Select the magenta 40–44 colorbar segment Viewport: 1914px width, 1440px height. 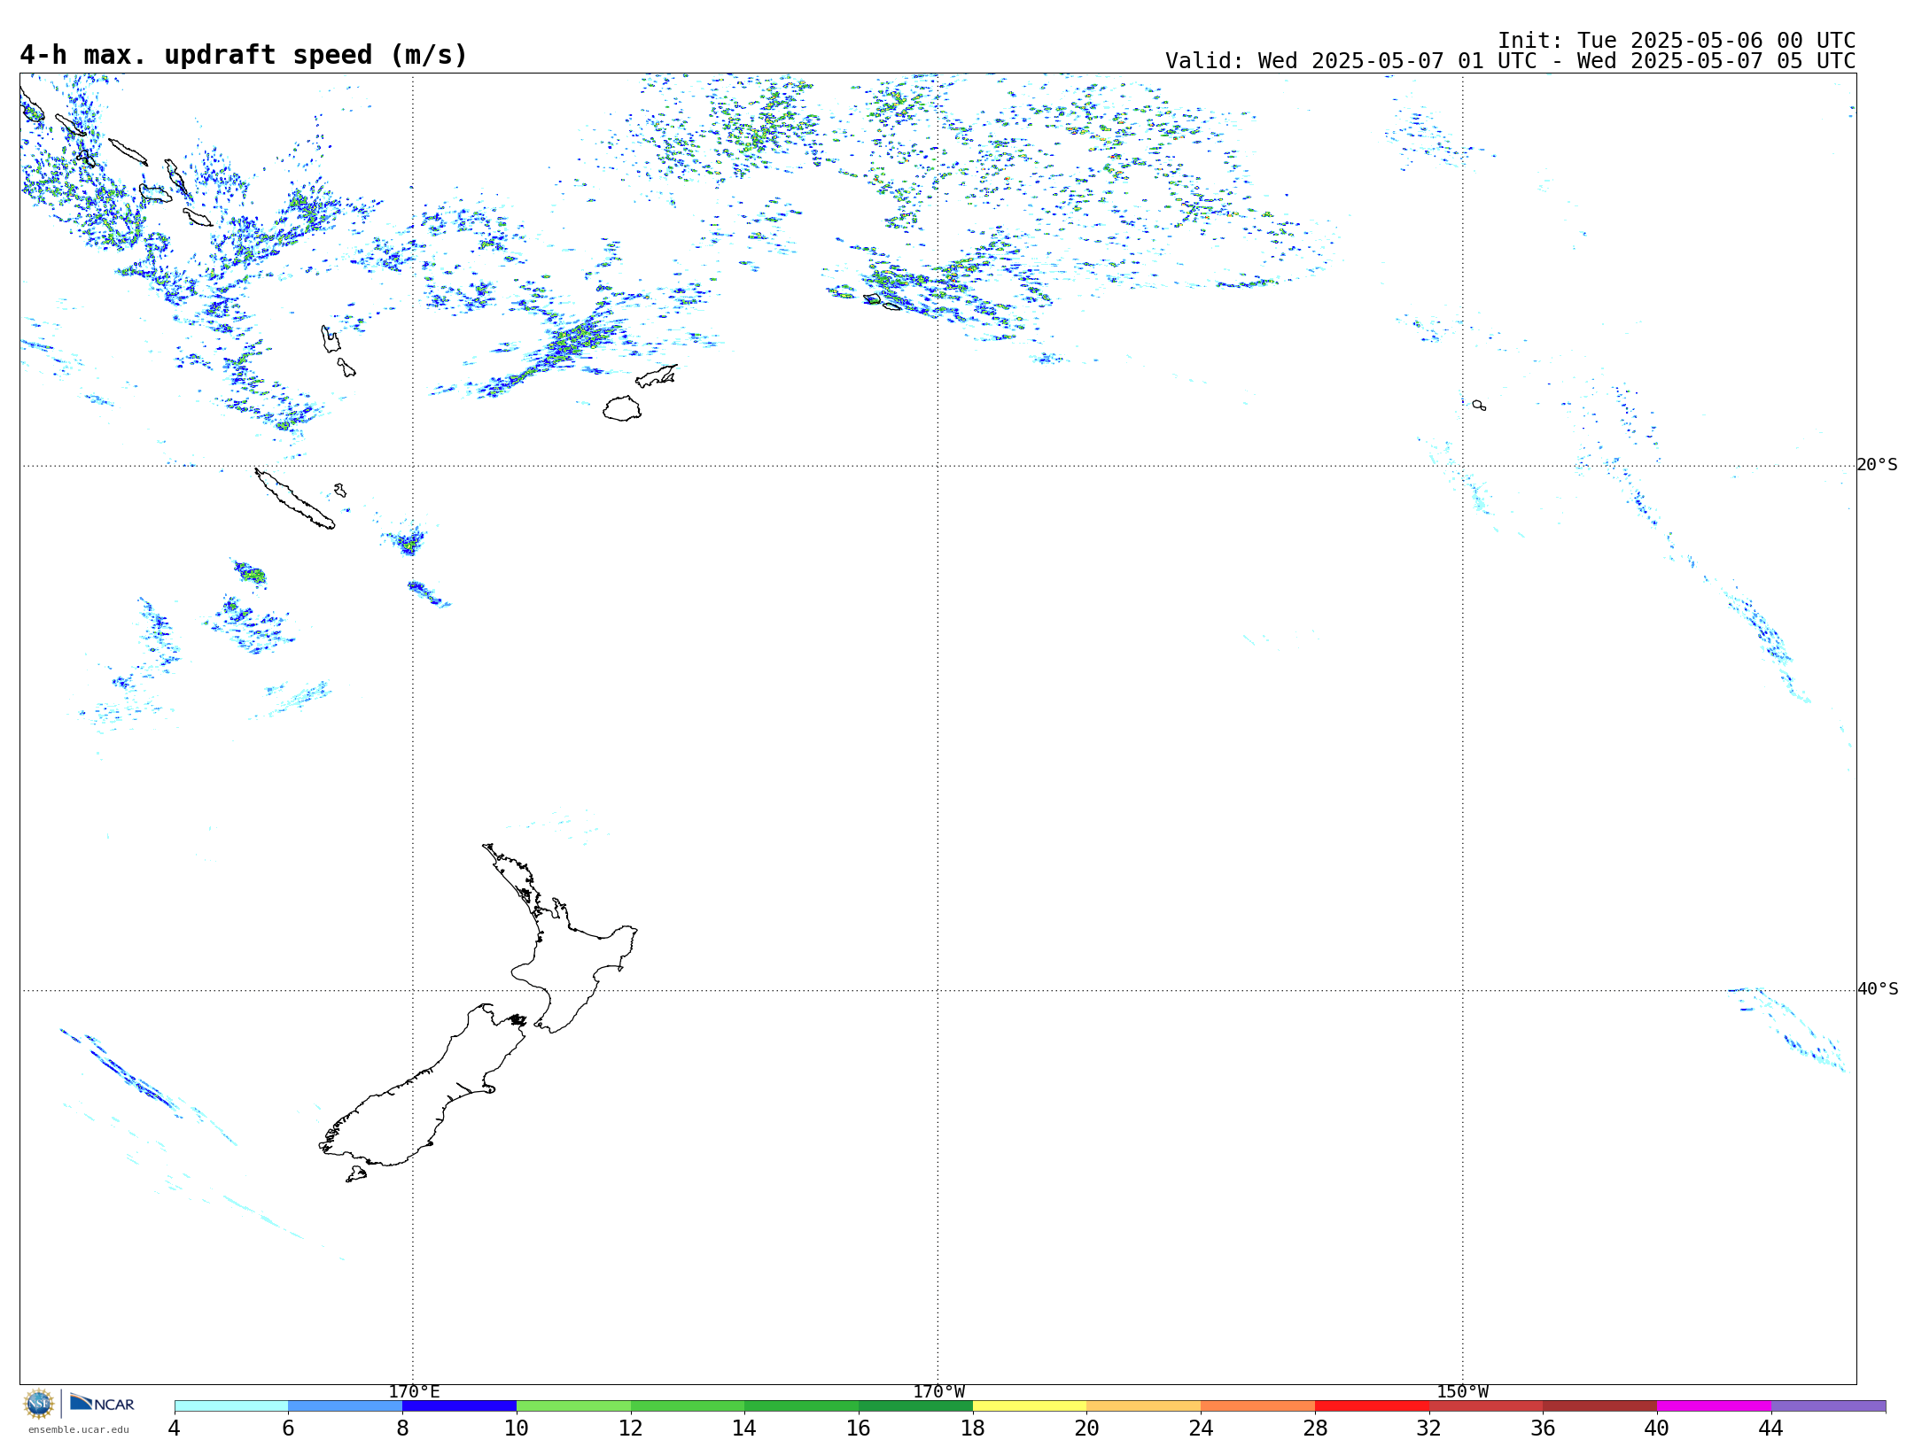pos(1713,1406)
